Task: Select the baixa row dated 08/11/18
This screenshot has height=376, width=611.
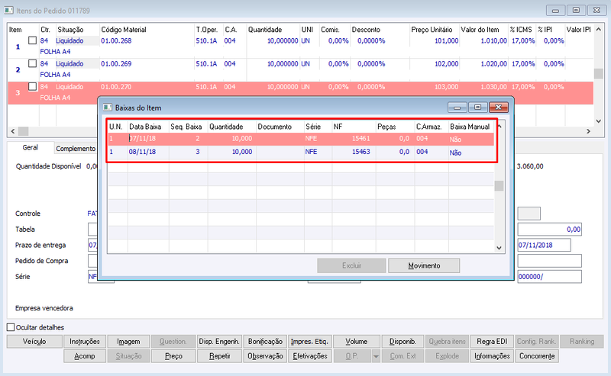Action: point(301,152)
